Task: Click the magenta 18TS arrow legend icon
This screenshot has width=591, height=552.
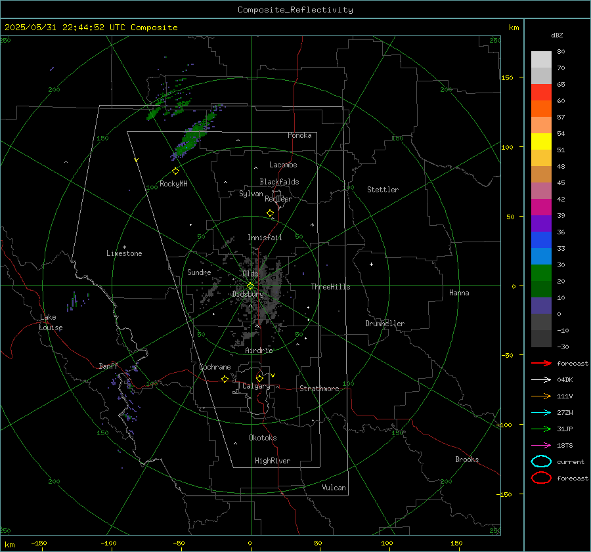Action: 541,446
